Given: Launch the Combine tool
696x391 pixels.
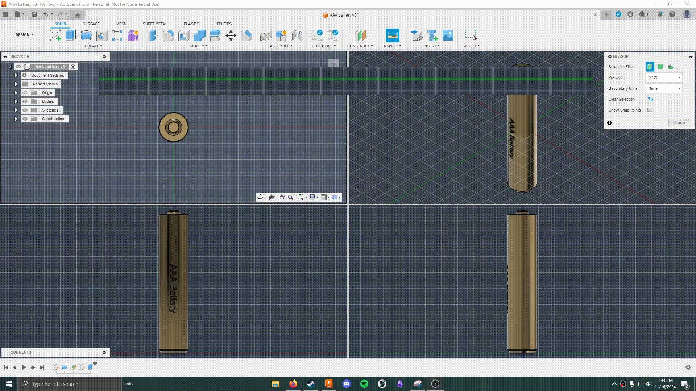Looking at the screenshot, I should tap(199, 35).
